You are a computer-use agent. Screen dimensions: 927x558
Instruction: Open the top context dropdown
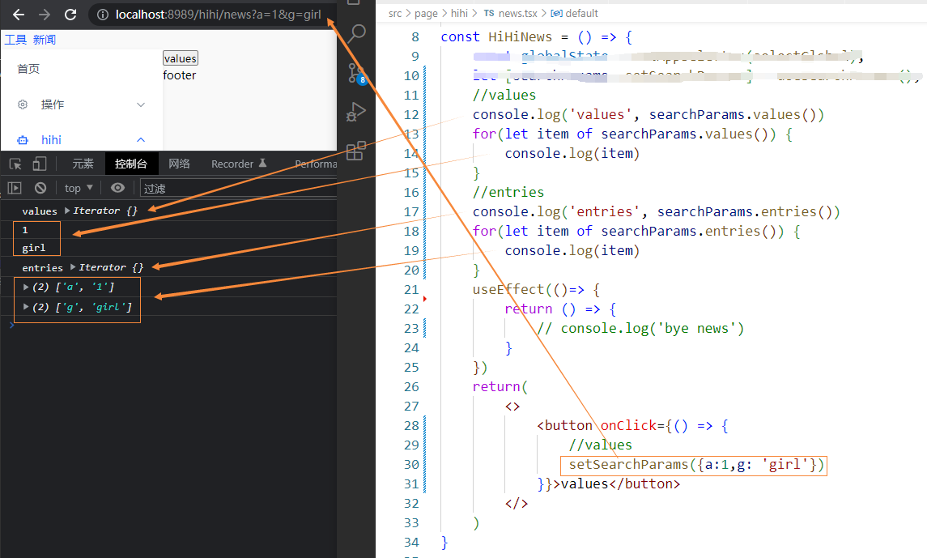click(79, 188)
